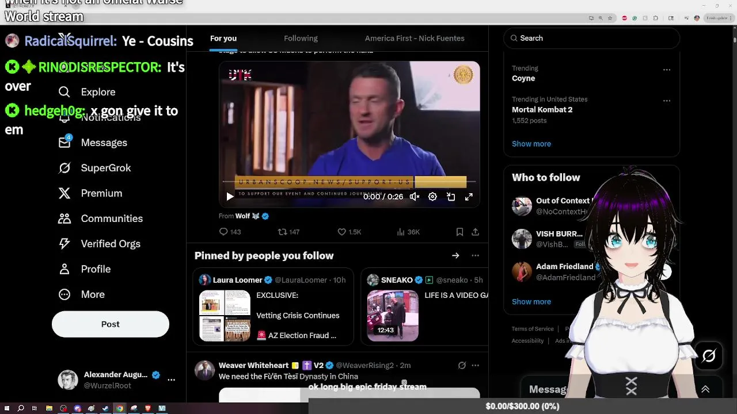737x414 pixels.
Task: Open browser profile avatar in toolbar
Action: (697, 18)
